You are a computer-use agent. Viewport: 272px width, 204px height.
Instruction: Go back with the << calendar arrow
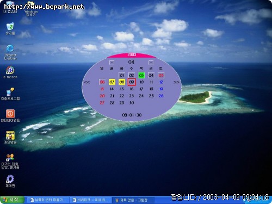click(87, 82)
